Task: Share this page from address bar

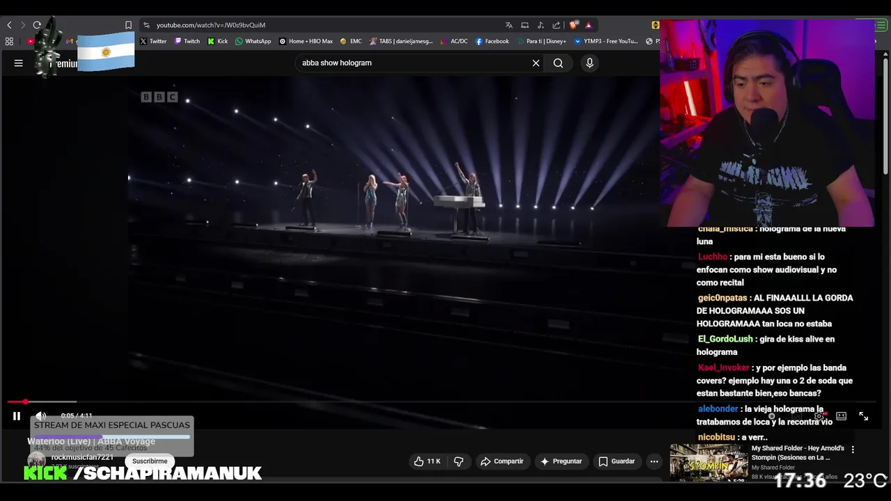Action: click(x=556, y=25)
